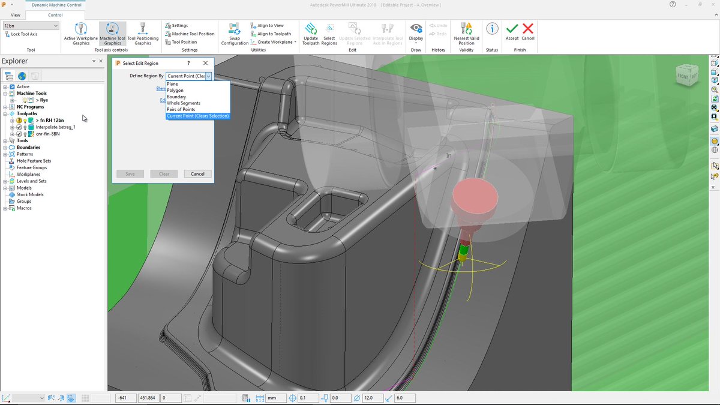720x405 pixels.
Task: Click the zoom magnifier view icon
Action: 715,89
